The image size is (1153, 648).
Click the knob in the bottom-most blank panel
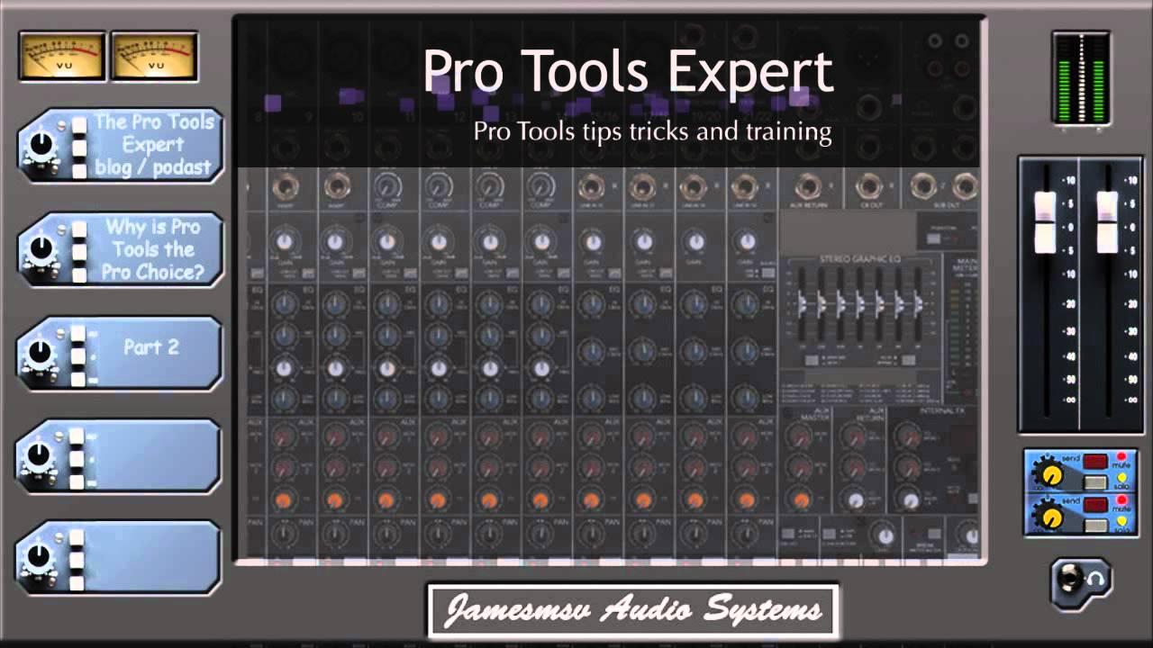[39, 557]
